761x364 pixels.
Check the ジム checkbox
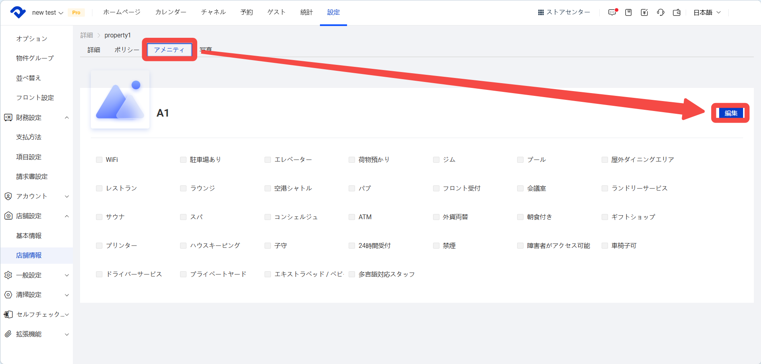click(x=436, y=160)
